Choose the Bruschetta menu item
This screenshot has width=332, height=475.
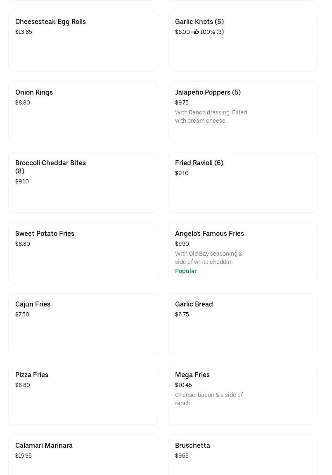[243, 454]
